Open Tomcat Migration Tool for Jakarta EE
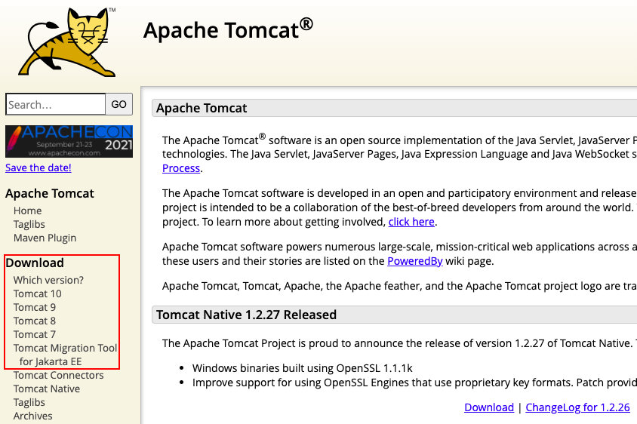The image size is (637, 424). point(65,355)
